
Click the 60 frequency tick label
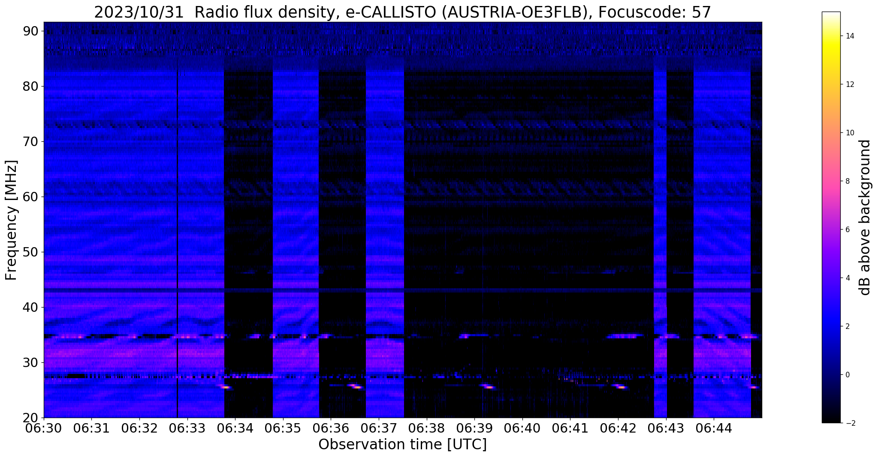[30, 197]
